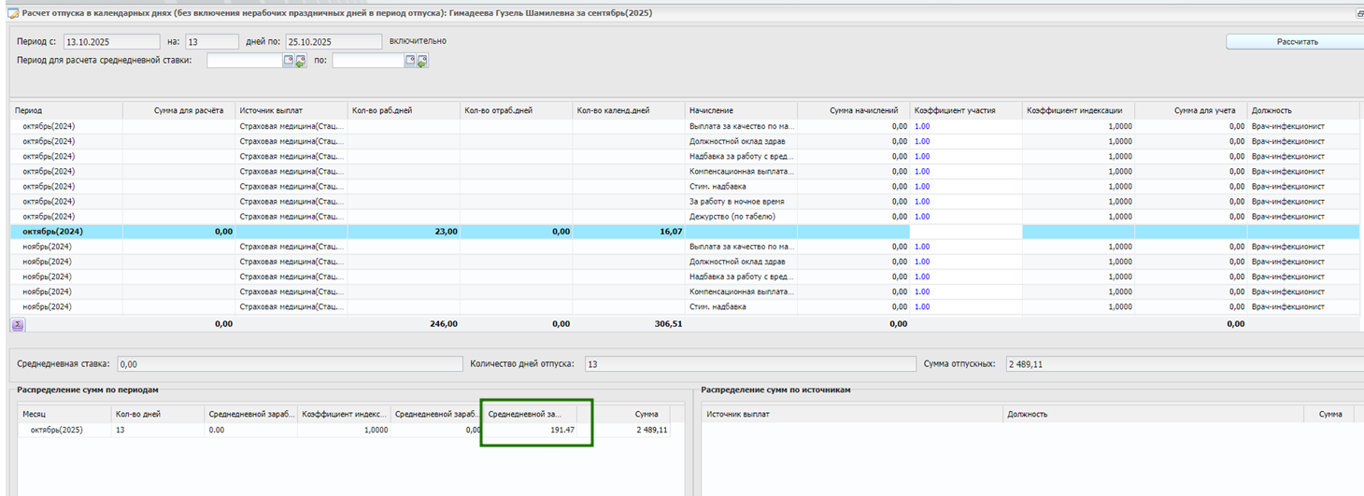Click 'Коэффициент участия' column header
This screenshot has height=496, width=1364.
pos(955,110)
